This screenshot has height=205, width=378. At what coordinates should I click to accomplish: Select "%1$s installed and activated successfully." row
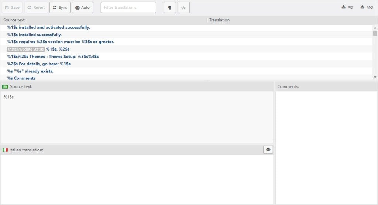click(x=48, y=27)
